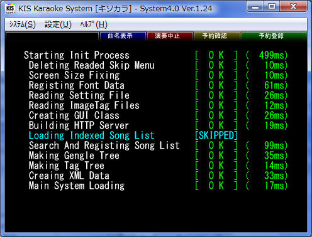
Task: Click 'Making Gengle Tree' line
Action: click(x=74, y=155)
